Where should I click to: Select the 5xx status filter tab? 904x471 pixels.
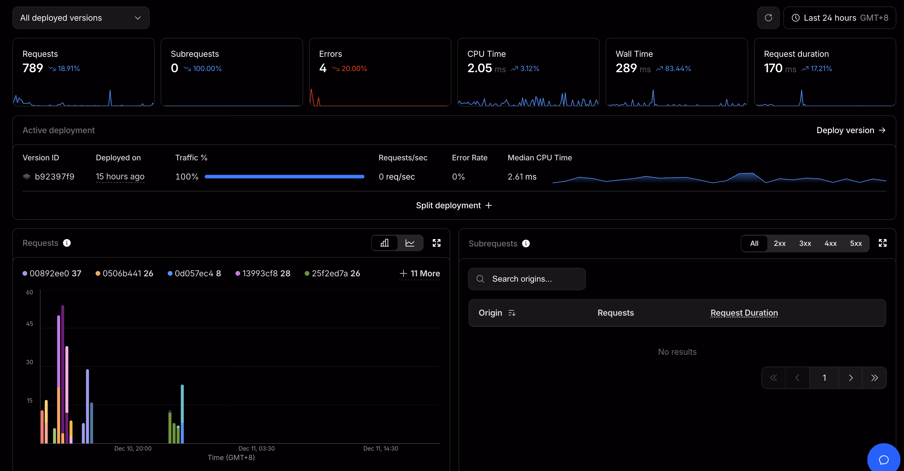855,243
